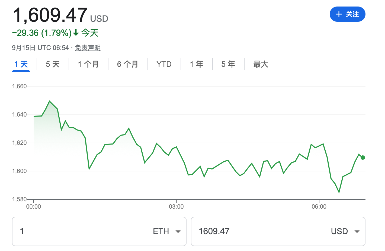Open the USD currency dropdown
The width and height of the screenshot is (385, 251).
point(357,231)
